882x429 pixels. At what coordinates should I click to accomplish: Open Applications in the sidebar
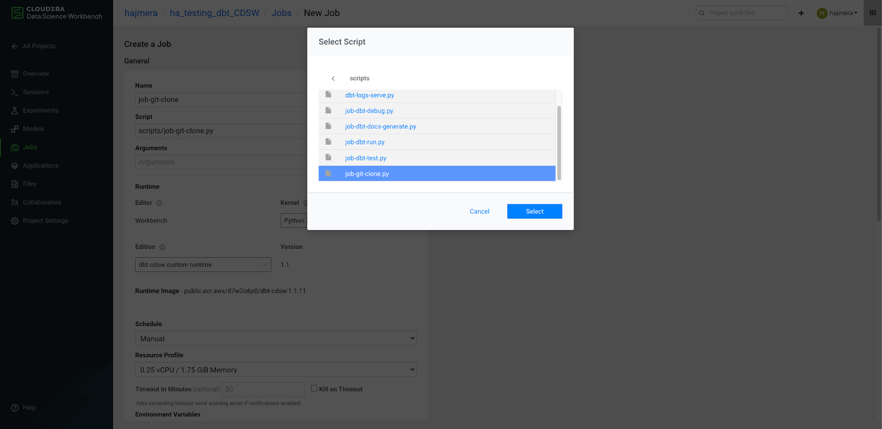pyautogui.click(x=40, y=166)
